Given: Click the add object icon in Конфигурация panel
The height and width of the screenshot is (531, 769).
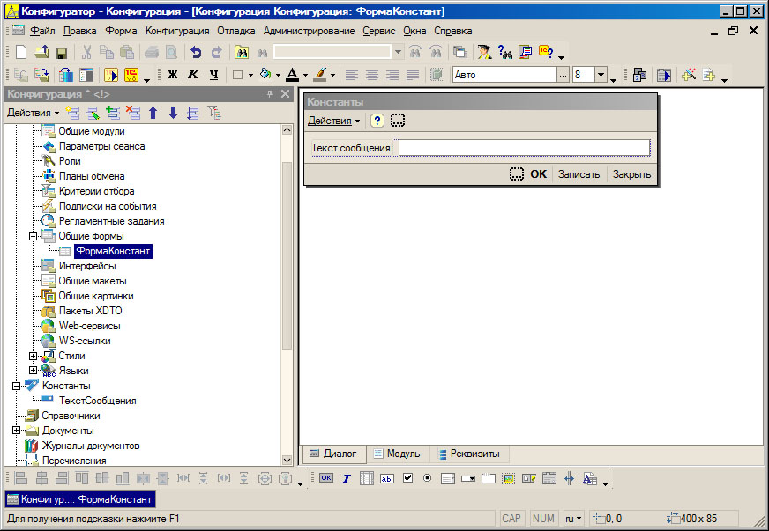Looking at the screenshot, I should click(x=73, y=113).
